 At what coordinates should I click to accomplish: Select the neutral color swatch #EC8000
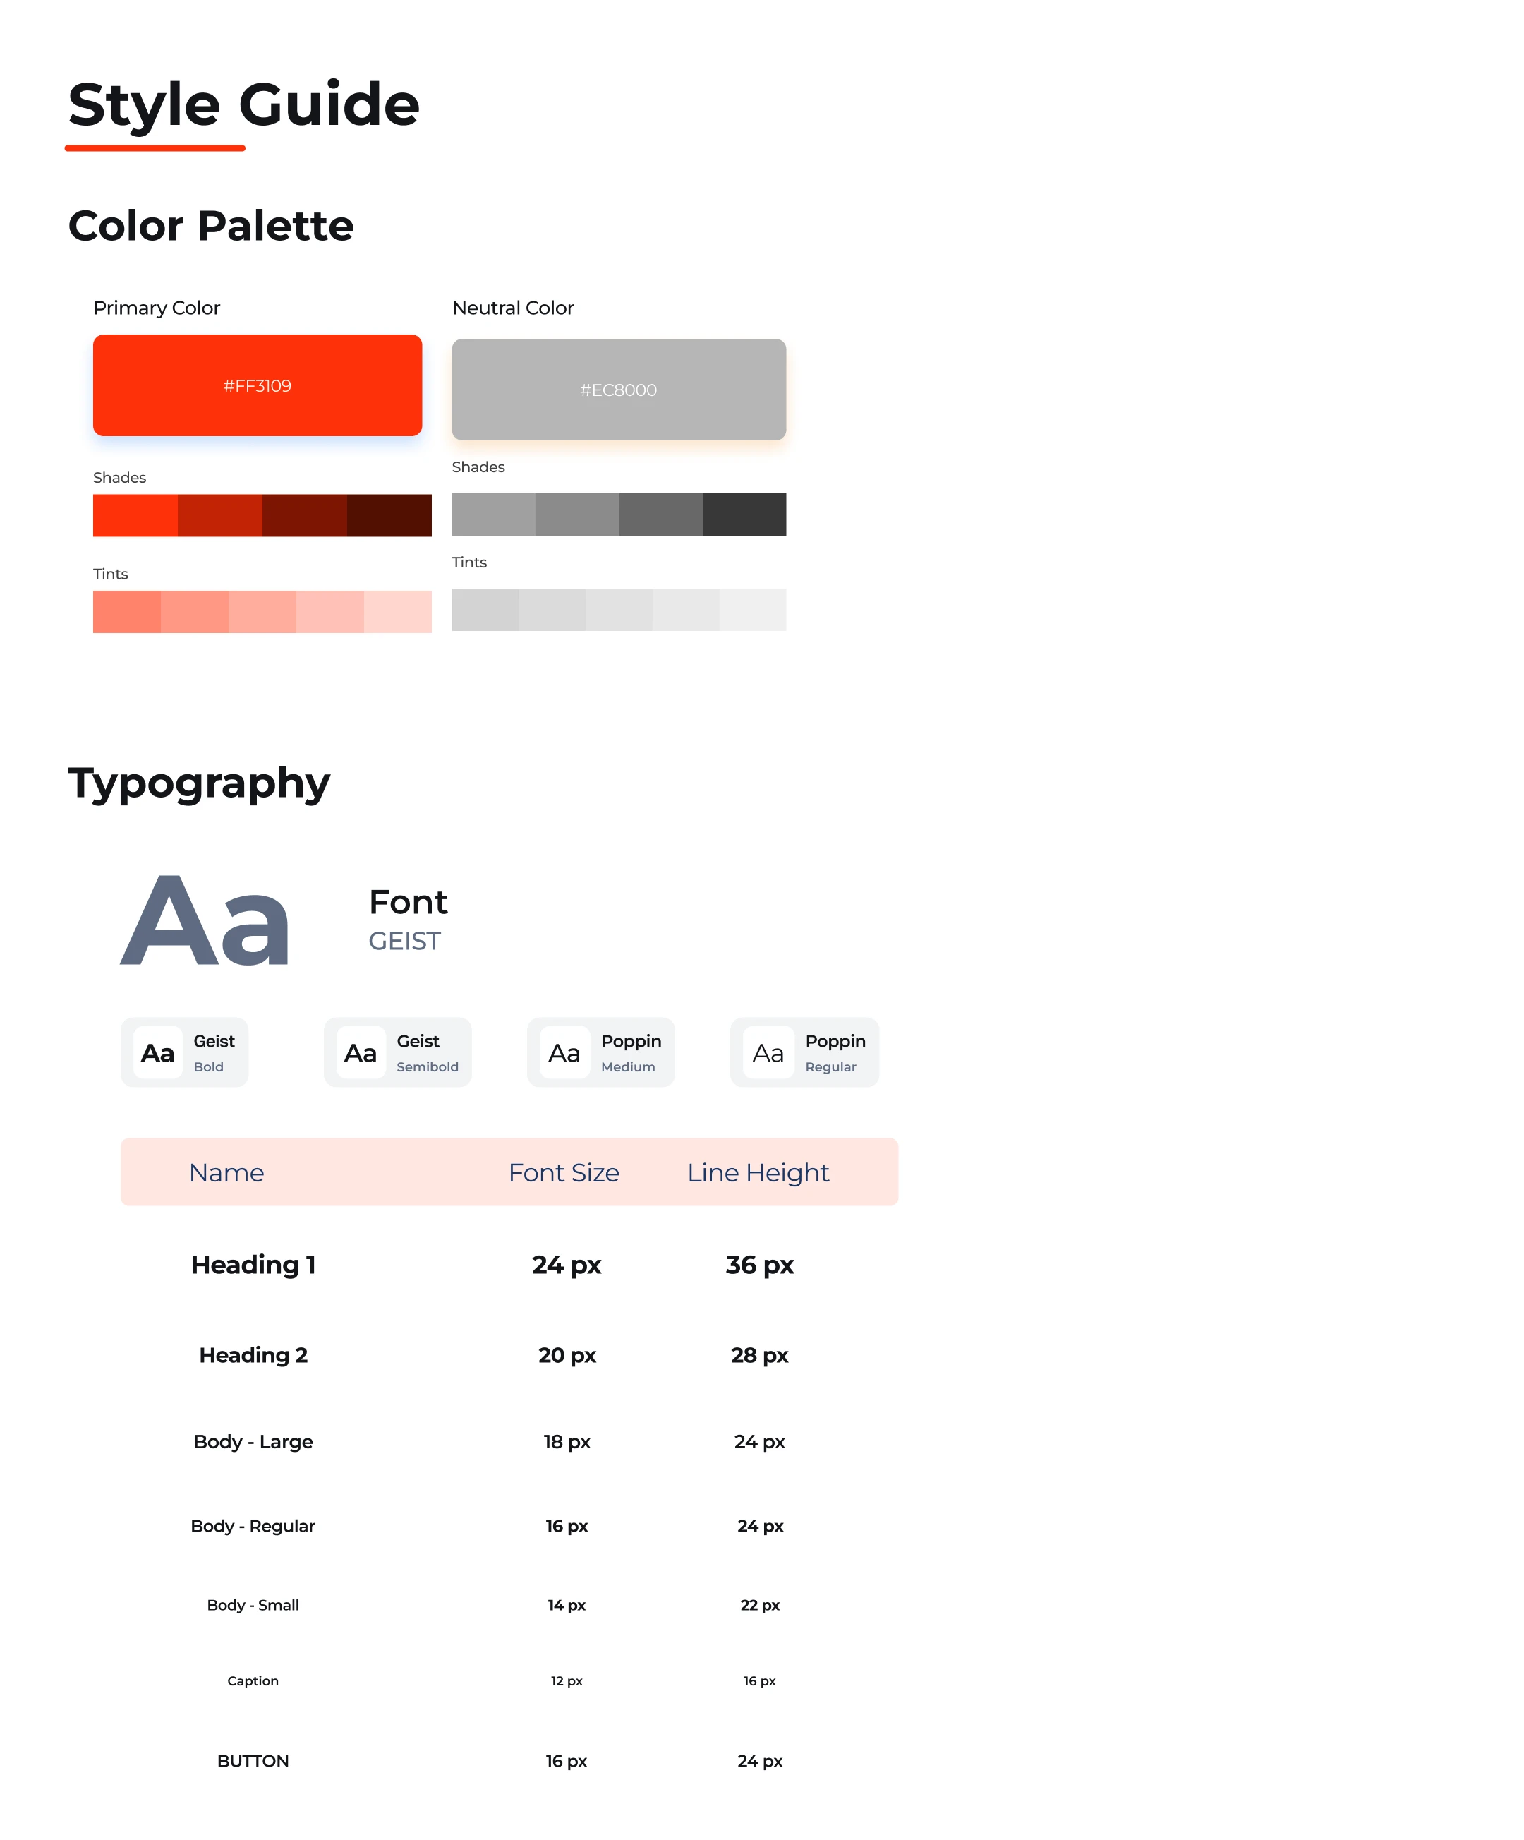[x=618, y=390]
